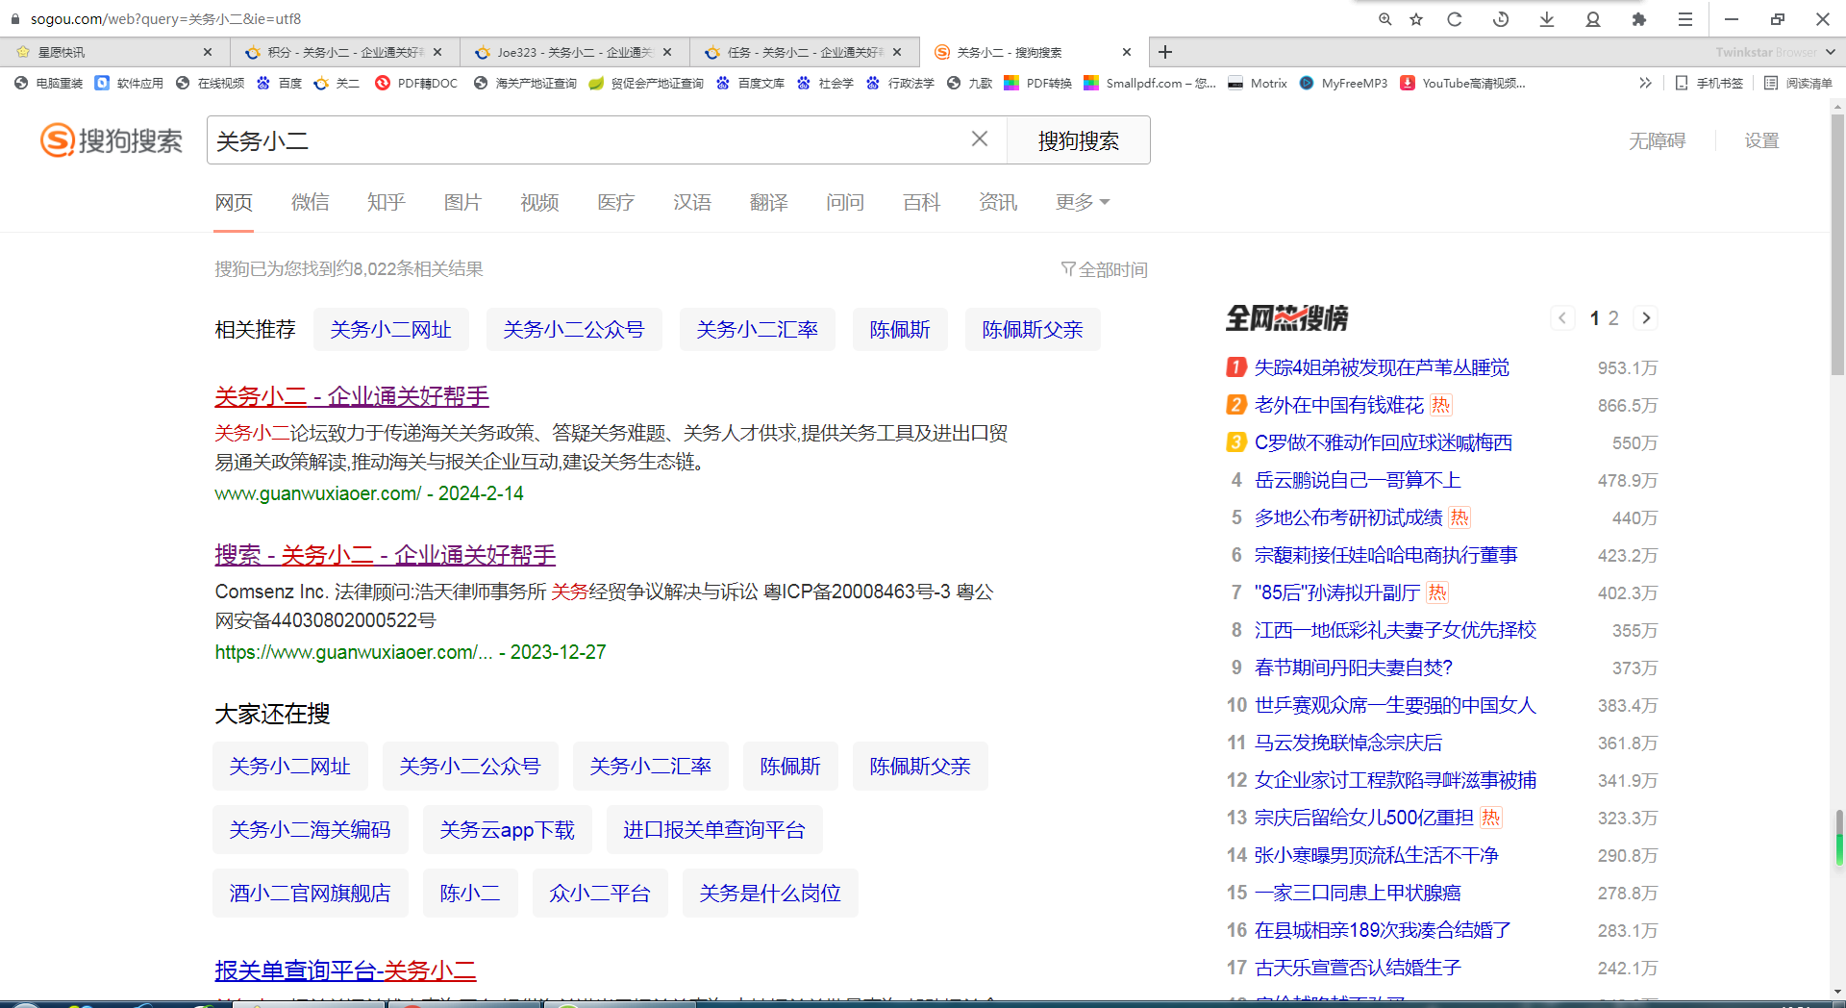Select the 微信 search category
Image resolution: width=1846 pixels, height=1008 pixels.
(310, 202)
